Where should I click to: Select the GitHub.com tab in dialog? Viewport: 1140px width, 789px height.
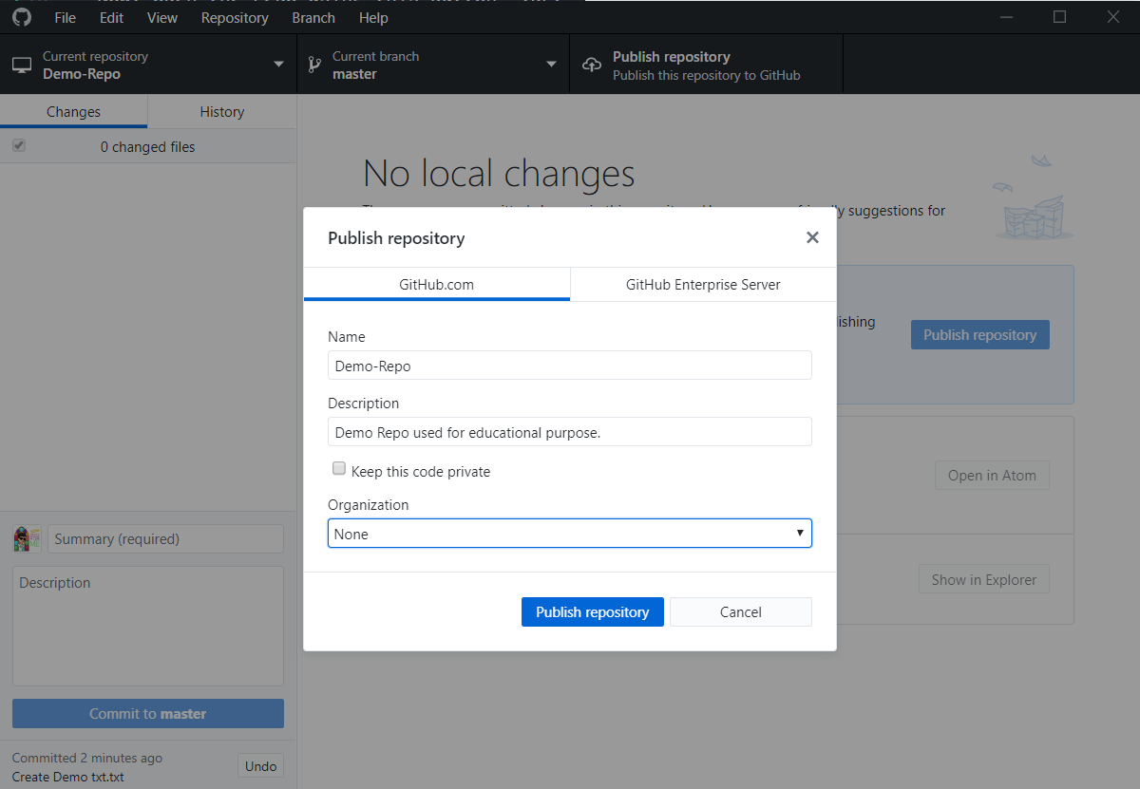point(437,284)
